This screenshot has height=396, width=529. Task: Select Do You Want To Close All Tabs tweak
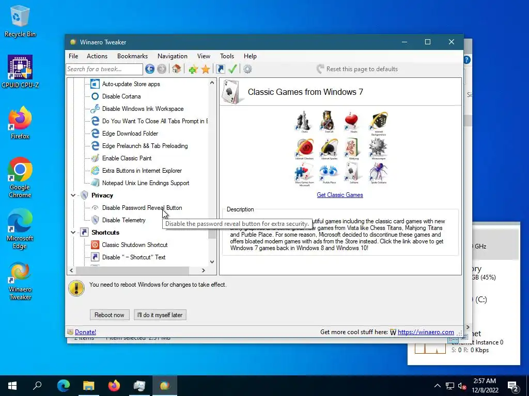[155, 121]
